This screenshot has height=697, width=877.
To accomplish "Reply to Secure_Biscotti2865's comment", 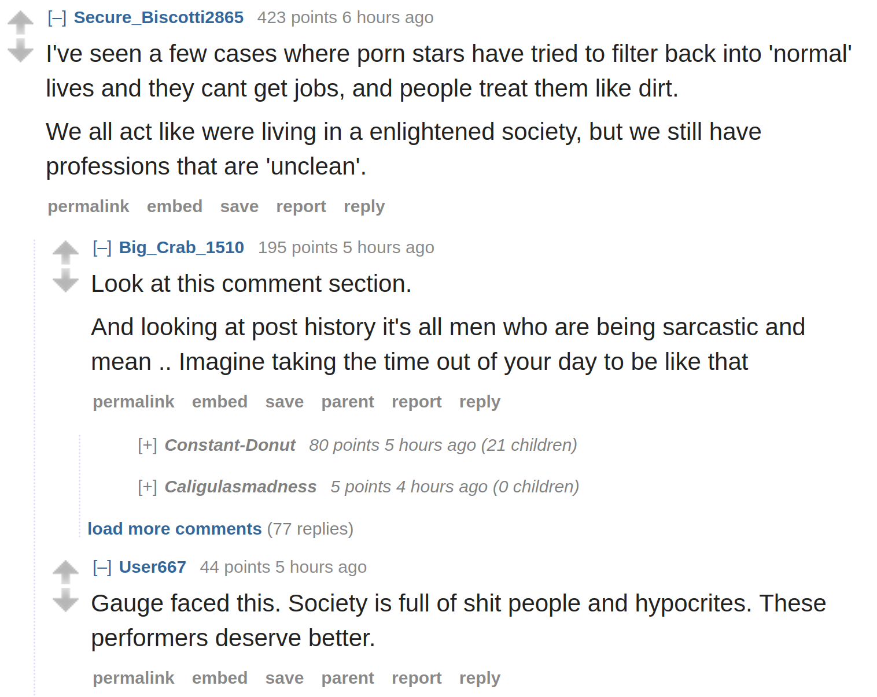I will tap(364, 206).
